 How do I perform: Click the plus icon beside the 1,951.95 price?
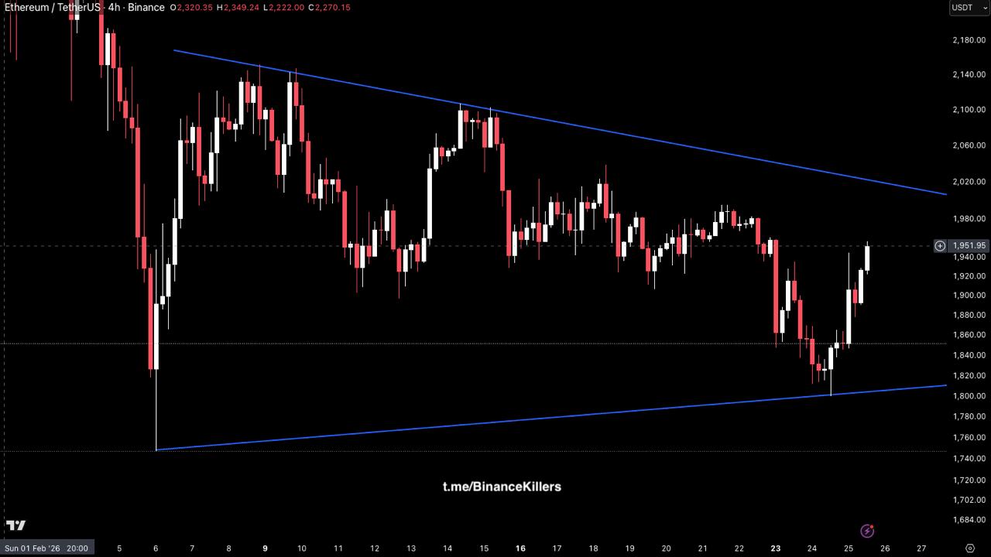pyautogui.click(x=940, y=246)
